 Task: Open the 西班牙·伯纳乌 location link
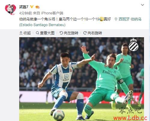point(130,19)
